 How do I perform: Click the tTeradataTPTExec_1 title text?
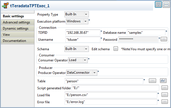(x=30, y=6)
